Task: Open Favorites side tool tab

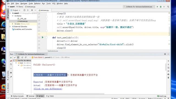Action: tap(8, 75)
